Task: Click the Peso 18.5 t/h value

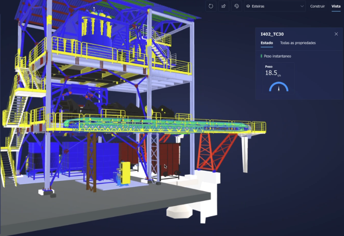Action: click(x=271, y=73)
